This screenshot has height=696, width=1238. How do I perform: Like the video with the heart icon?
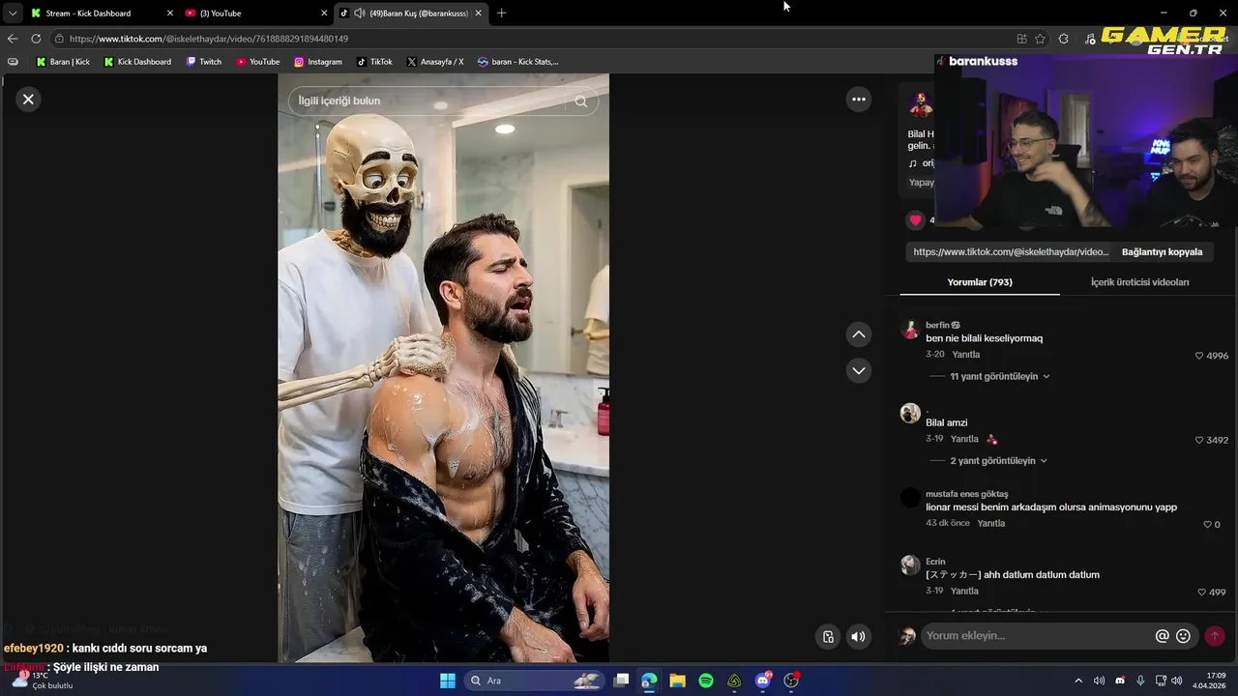coord(915,220)
